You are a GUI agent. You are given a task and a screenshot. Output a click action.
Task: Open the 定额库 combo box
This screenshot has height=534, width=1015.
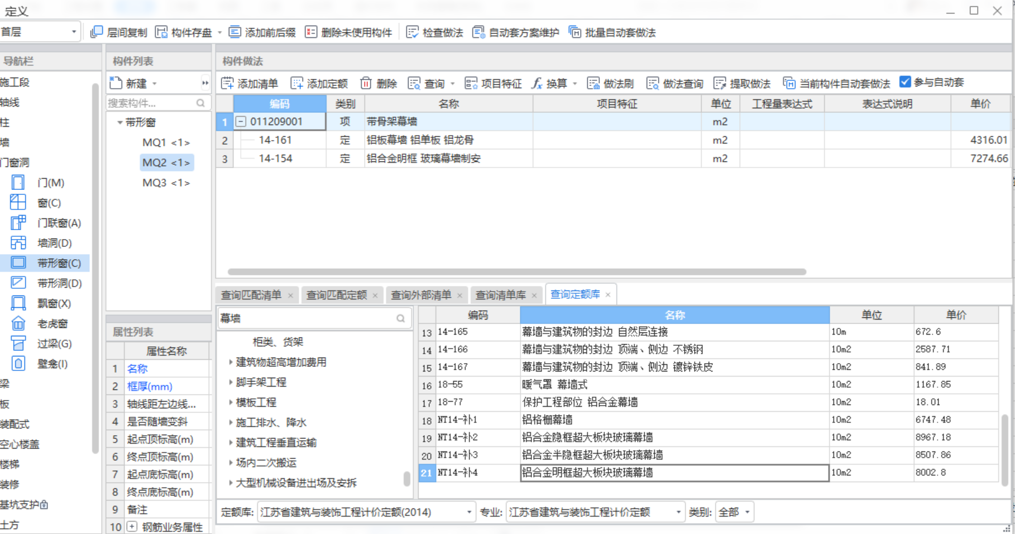366,512
